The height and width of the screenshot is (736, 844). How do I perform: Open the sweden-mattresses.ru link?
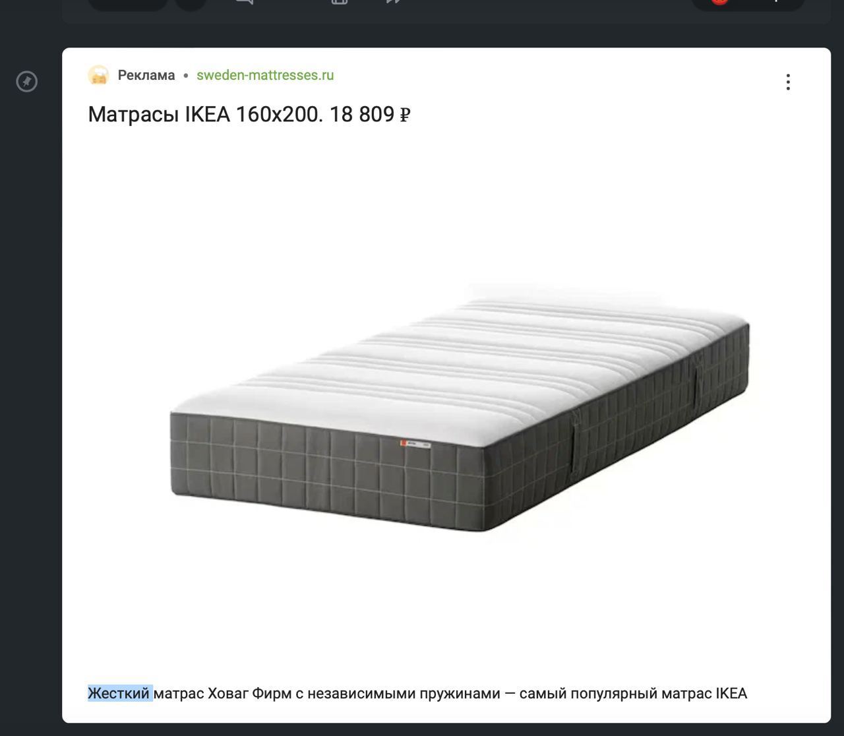265,75
